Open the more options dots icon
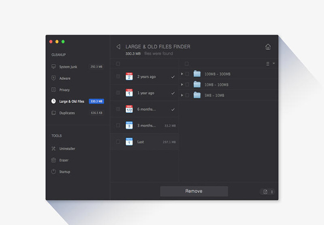The width and height of the screenshot is (324, 225). [x=272, y=192]
